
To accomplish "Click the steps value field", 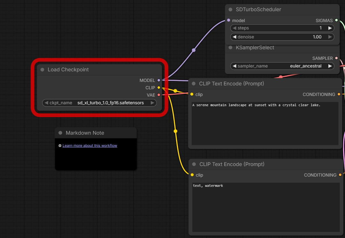I will tap(282, 28).
